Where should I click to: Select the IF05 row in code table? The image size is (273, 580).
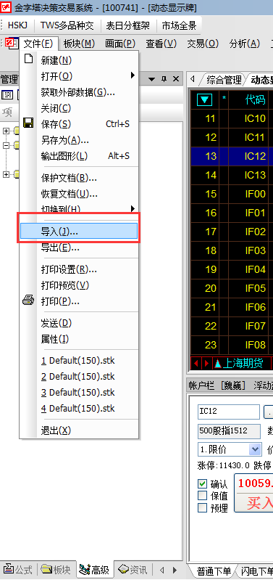[x=232, y=287]
